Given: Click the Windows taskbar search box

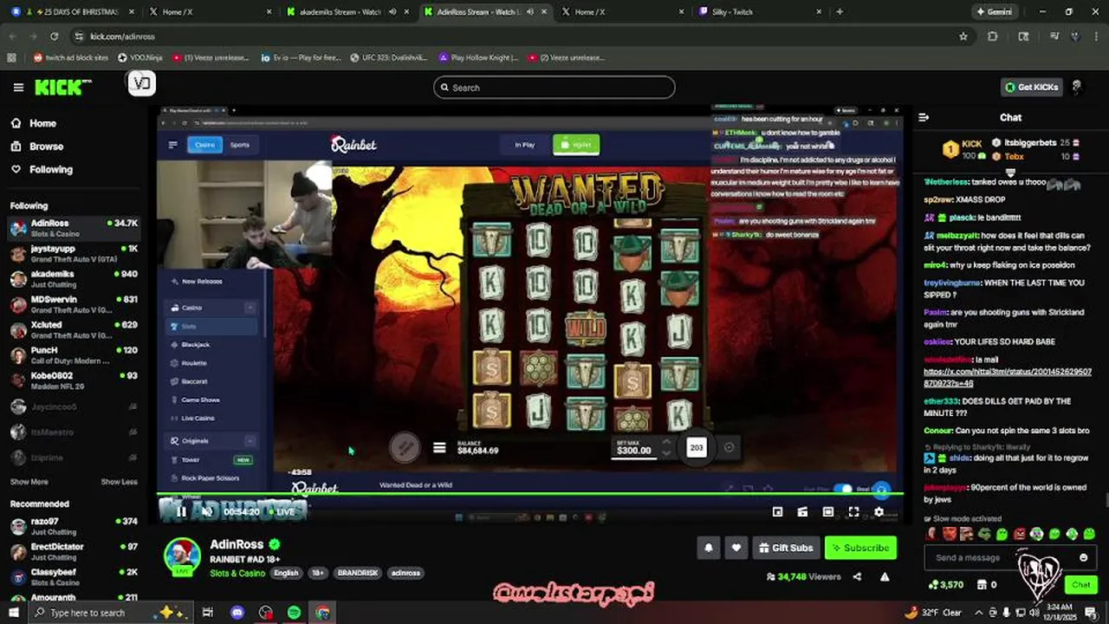Looking at the screenshot, I should 113,613.
